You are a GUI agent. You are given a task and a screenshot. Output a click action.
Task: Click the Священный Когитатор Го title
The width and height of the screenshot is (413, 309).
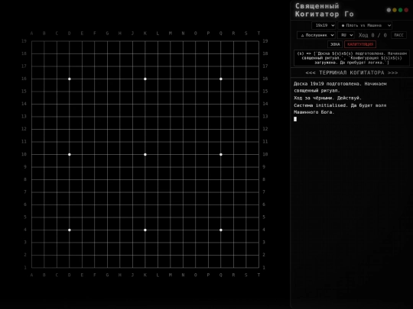[324, 10]
